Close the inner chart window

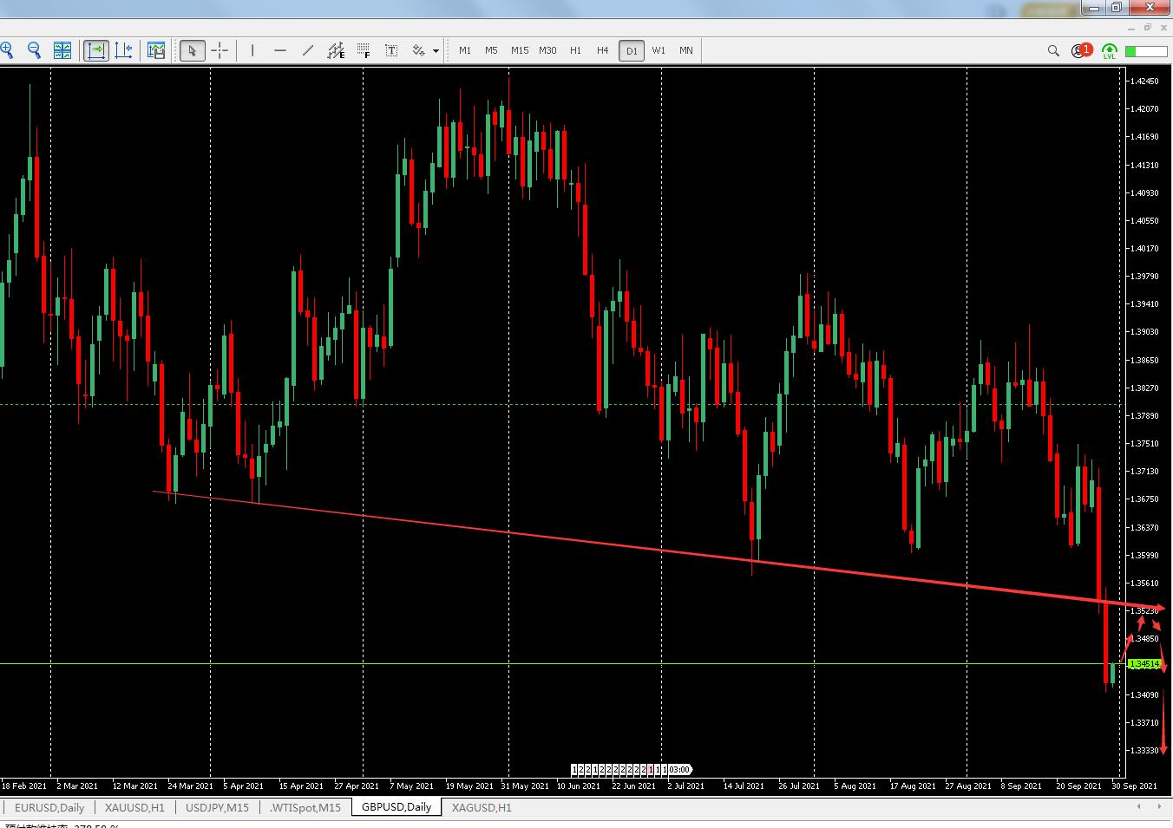[x=1162, y=28]
